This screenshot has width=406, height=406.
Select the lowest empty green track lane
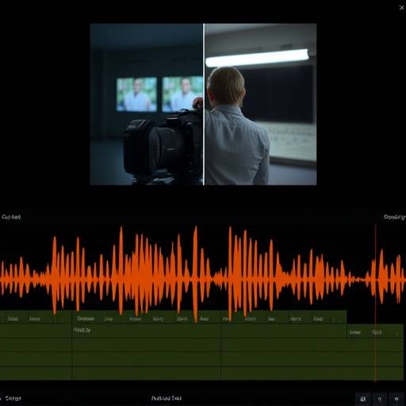tap(201, 373)
